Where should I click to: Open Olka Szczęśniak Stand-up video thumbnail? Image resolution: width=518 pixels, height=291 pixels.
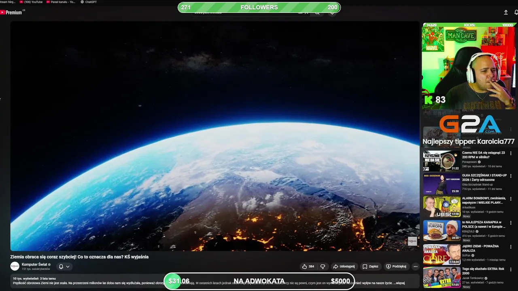coord(442,183)
